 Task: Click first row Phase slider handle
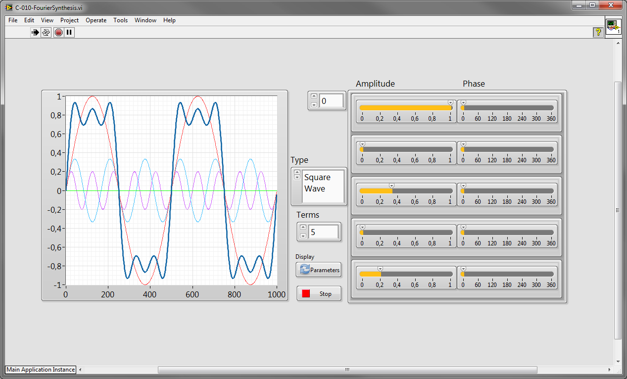click(463, 102)
